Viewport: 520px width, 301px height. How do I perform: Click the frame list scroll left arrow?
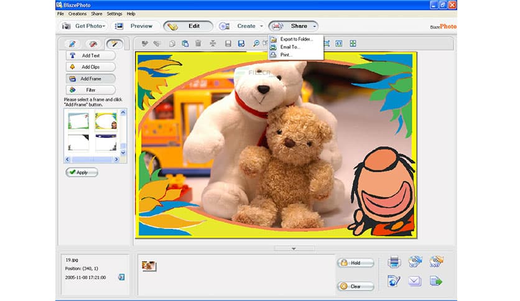pos(67,159)
